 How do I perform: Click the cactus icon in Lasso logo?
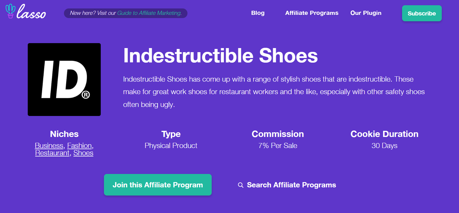pyautogui.click(x=11, y=11)
